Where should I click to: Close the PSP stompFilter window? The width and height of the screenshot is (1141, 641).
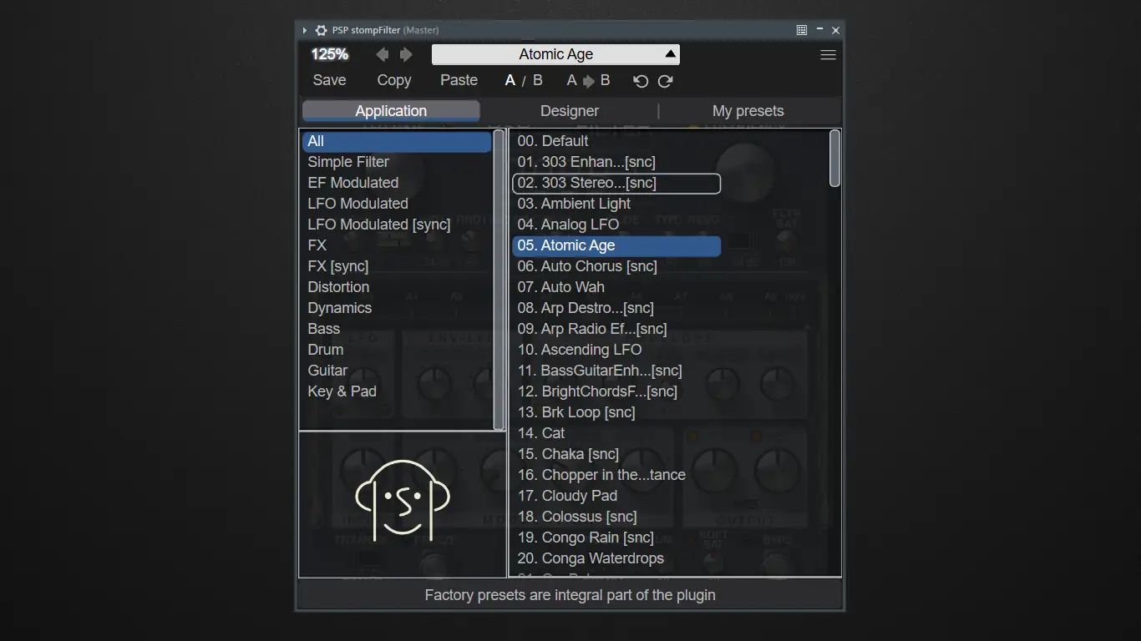pos(835,30)
